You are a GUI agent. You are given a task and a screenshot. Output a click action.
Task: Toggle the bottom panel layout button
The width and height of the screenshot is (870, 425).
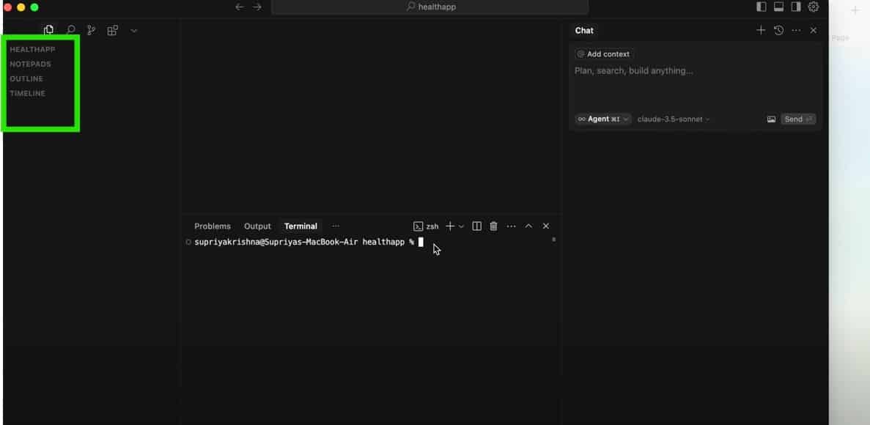pyautogui.click(x=778, y=7)
